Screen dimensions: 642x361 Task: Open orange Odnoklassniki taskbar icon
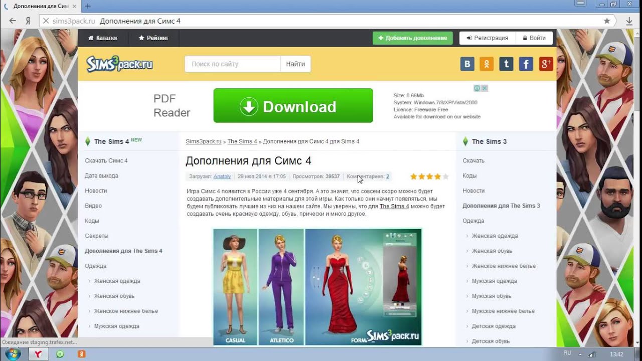point(81,354)
